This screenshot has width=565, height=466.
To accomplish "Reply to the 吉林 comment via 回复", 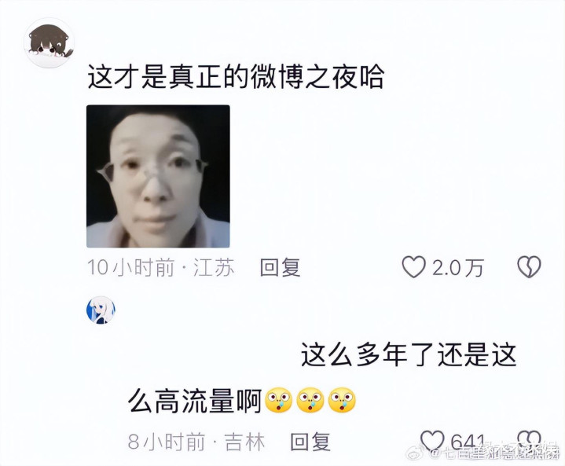I will 310,442.
